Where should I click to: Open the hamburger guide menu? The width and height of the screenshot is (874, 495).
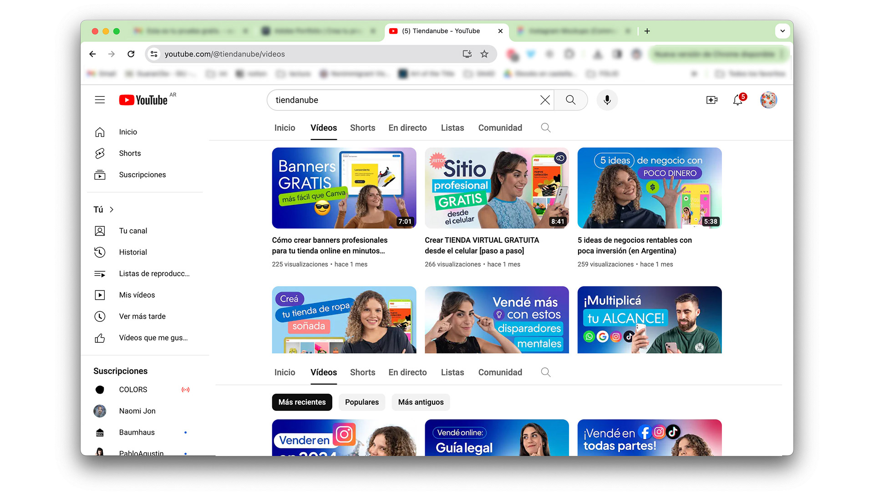100,100
